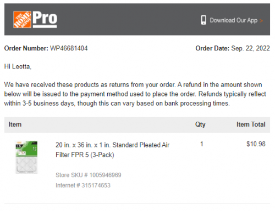Click Internet # 315174653
The image size is (275, 211).
pos(83,185)
